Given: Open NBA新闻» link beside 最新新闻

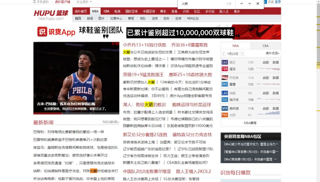Looking at the screenshot, I should (111, 122).
